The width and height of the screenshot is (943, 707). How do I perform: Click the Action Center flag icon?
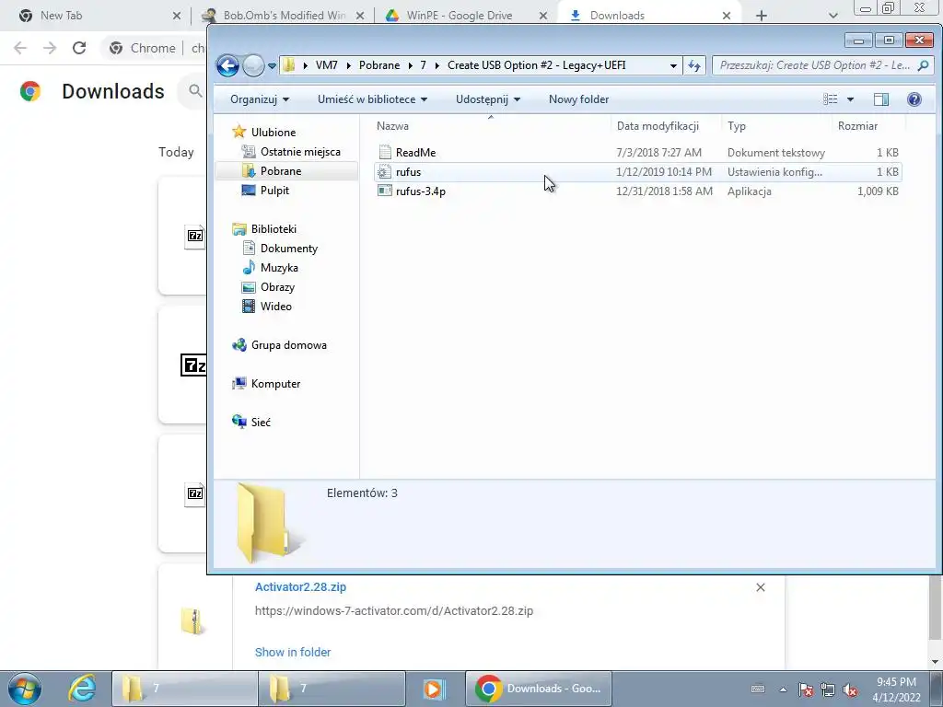806,690
